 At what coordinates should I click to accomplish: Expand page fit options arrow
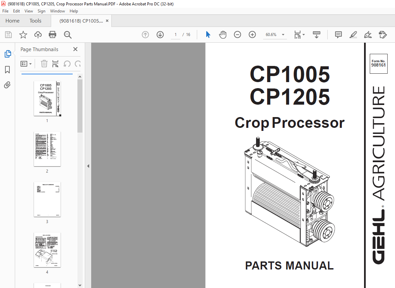tap(303, 35)
